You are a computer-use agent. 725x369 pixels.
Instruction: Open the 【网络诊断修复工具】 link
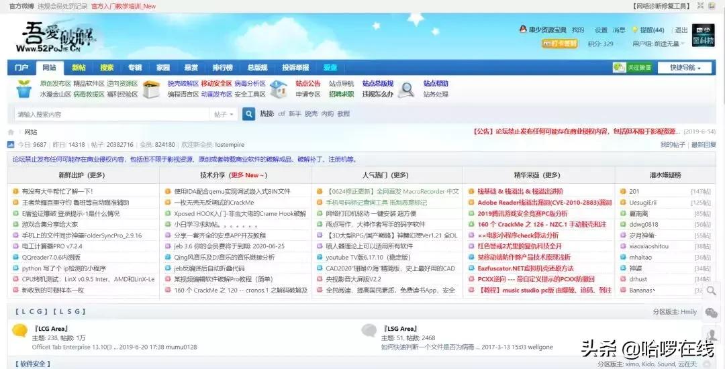661,6
